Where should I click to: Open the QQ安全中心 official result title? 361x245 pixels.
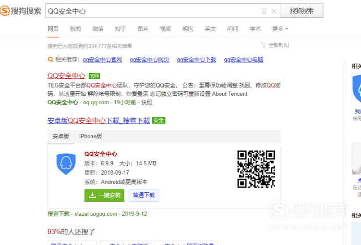(66, 76)
